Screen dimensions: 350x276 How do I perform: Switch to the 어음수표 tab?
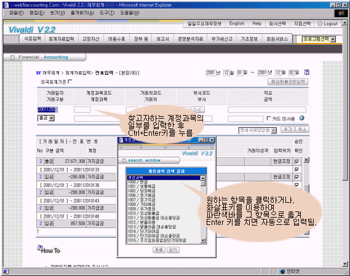pyautogui.click(x=116, y=39)
